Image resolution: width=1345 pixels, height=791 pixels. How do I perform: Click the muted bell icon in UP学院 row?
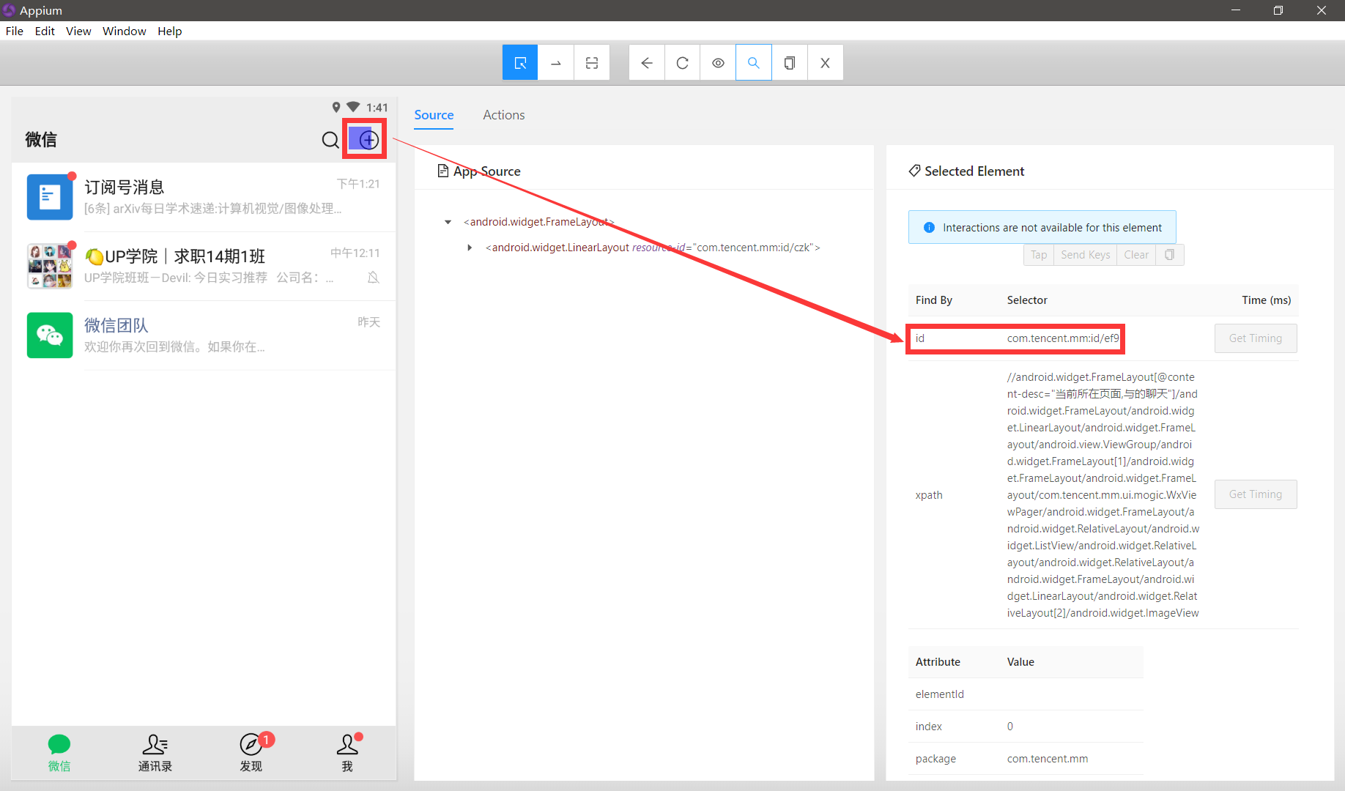click(374, 277)
